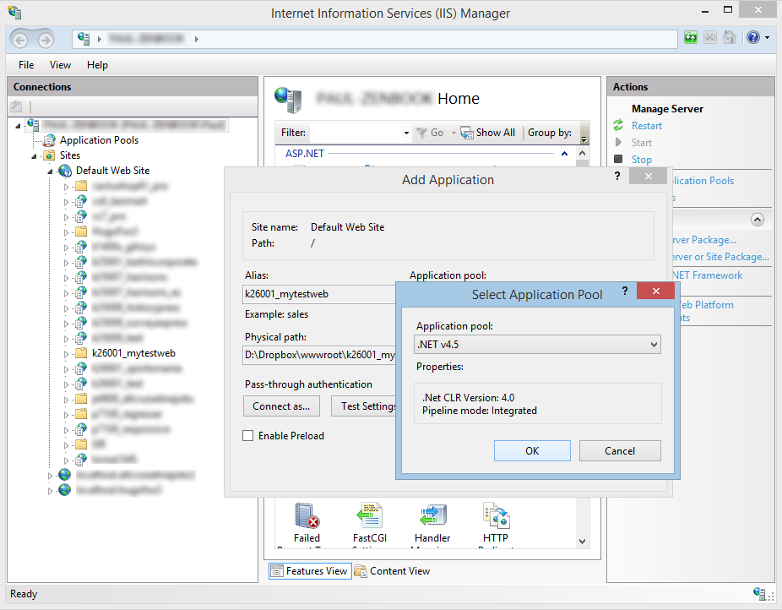The width and height of the screenshot is (782, 610).
Task: Click the Site Package link in Actions pane
Action: click(x=721, y=257)
